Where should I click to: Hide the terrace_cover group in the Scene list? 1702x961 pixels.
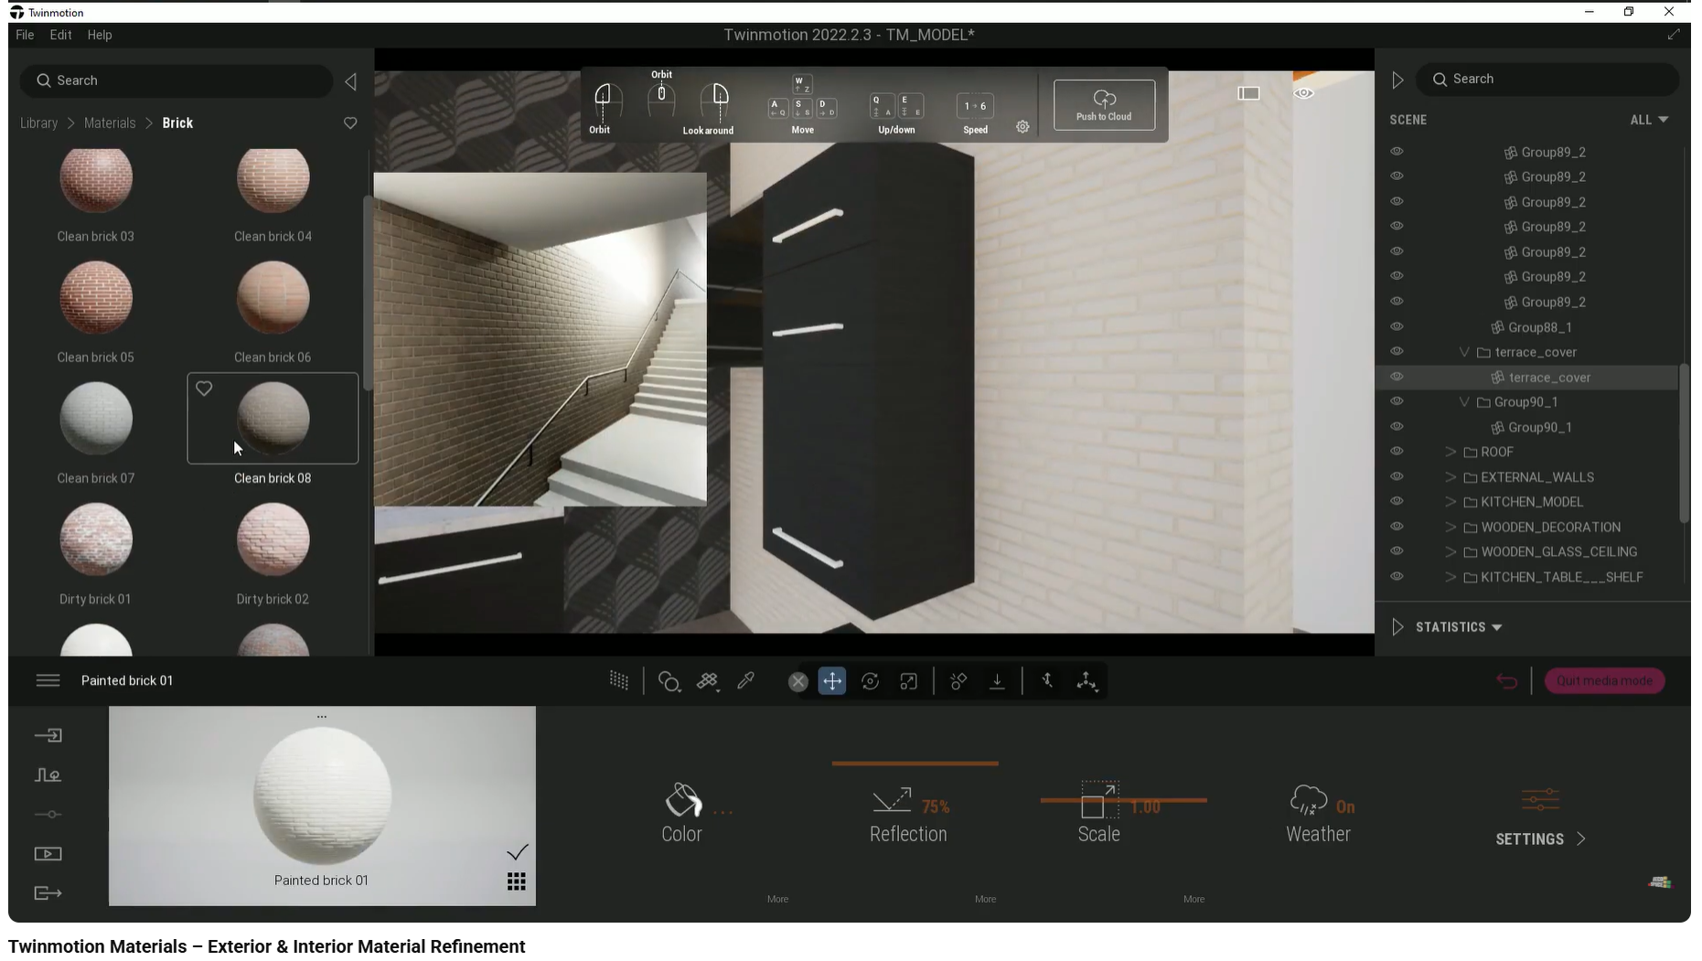pos(1397,351)
